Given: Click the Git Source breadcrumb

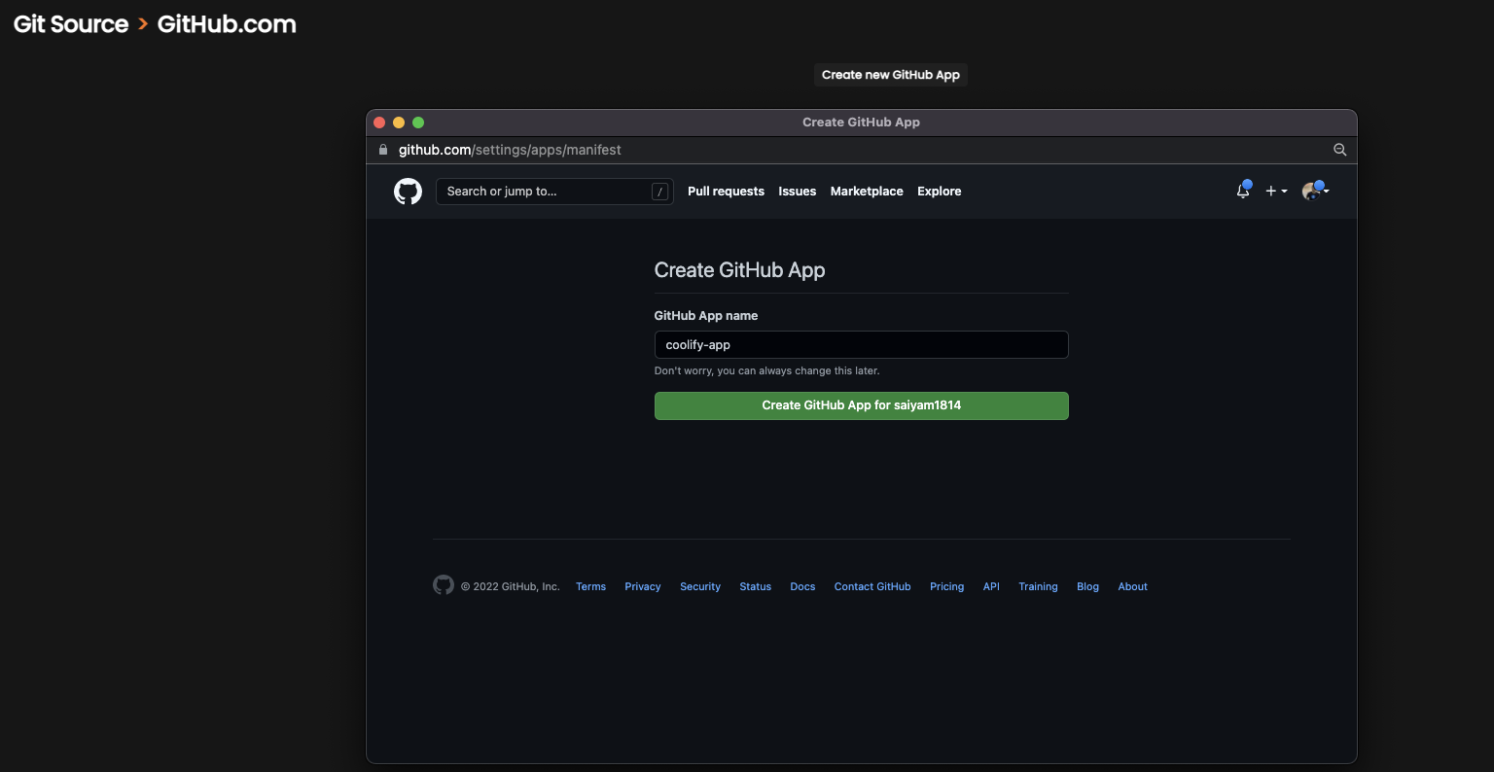Looking at the screenshot, I should (71, 24).
